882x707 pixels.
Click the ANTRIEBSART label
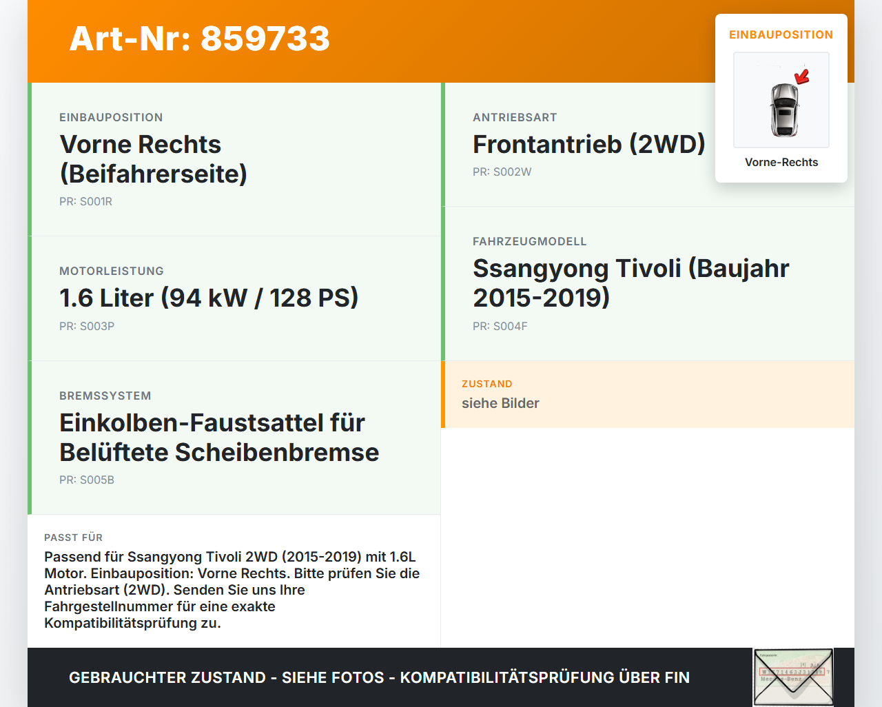[515, 117]
